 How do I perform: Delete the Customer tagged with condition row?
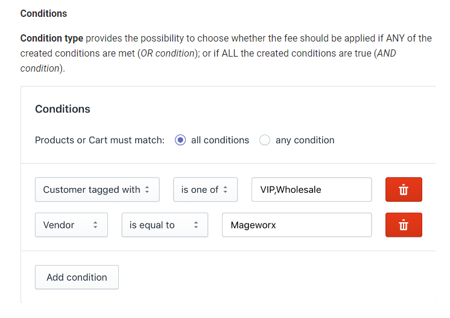[404, 190]
